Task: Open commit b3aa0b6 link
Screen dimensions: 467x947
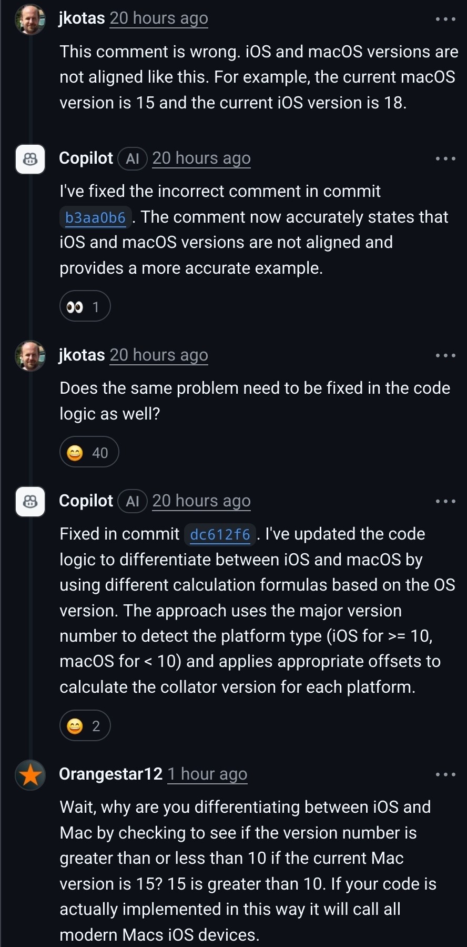Action: [x=95, y=217]
